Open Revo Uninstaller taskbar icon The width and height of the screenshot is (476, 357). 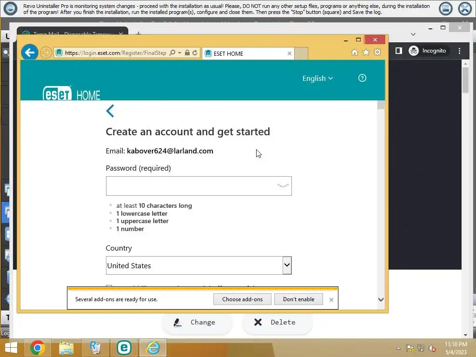(x=95, y=348)
